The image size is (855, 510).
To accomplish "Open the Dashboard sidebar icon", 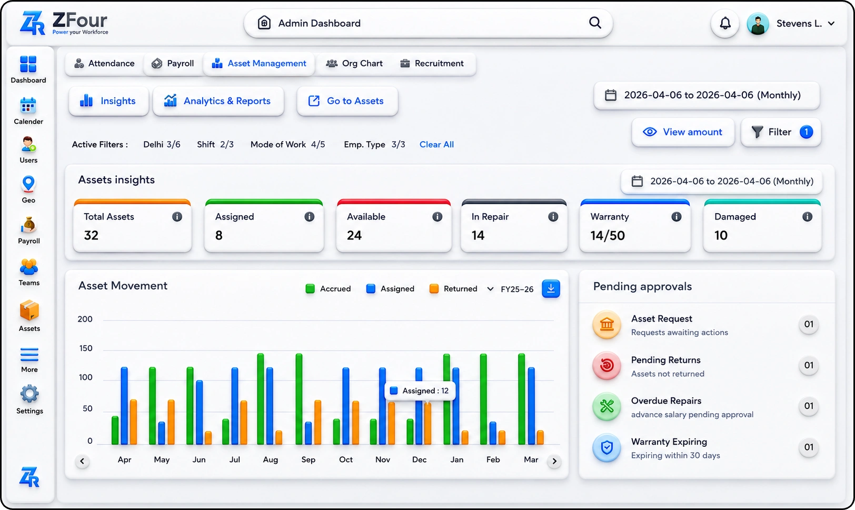I will tap(28, 64).
